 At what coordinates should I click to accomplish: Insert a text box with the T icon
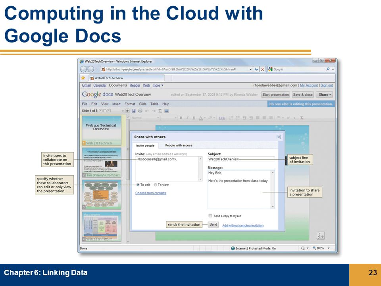pos(160,111)
